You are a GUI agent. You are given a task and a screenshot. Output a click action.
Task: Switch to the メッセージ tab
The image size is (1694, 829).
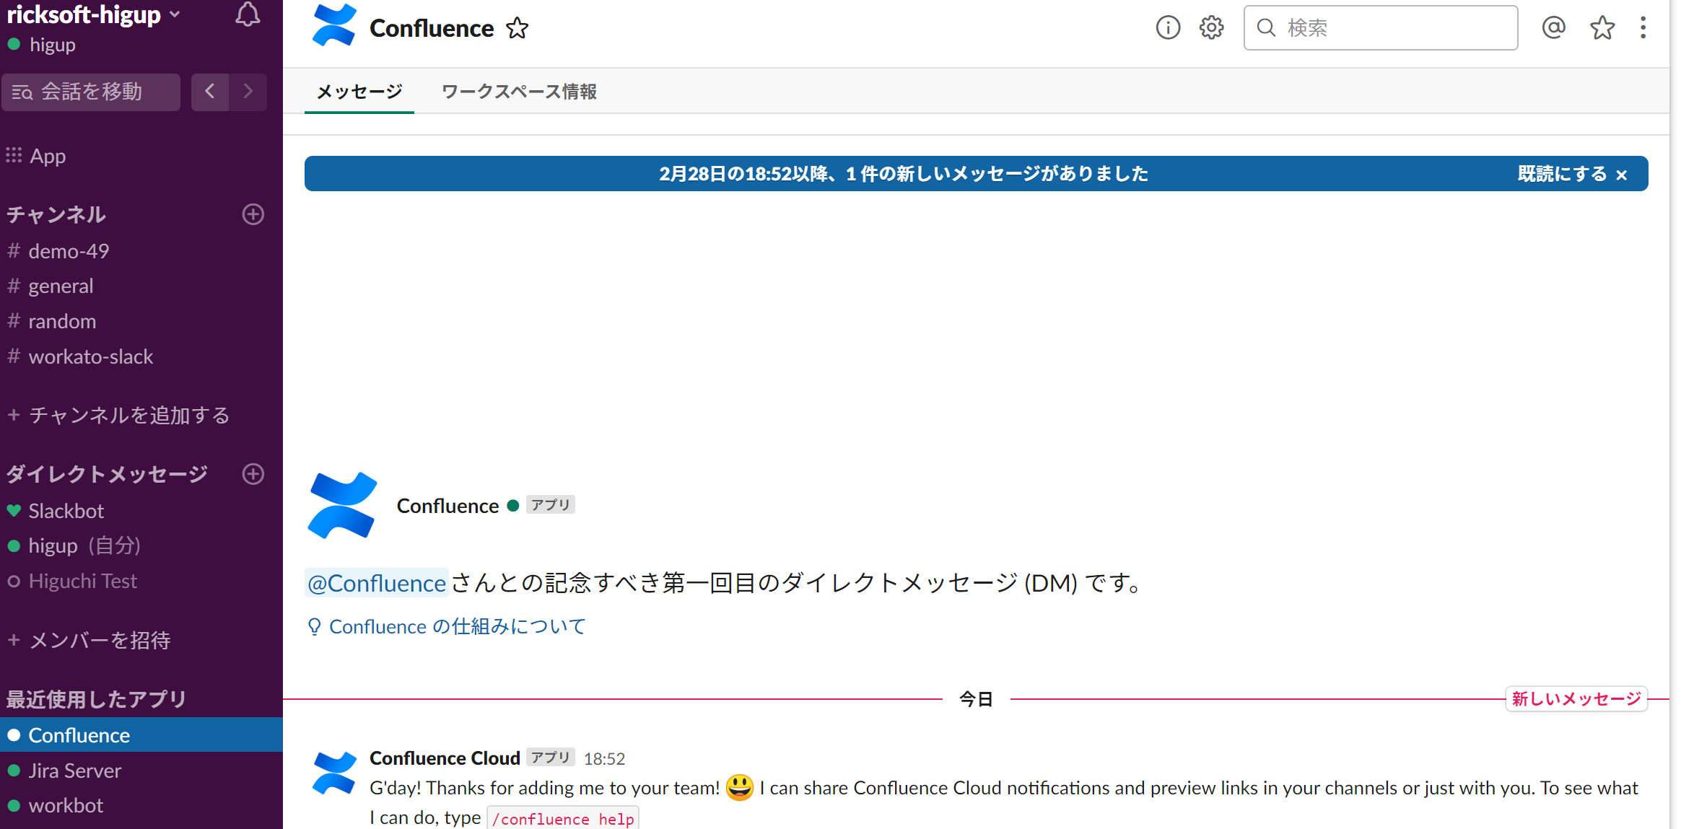(x=359, y=92)
